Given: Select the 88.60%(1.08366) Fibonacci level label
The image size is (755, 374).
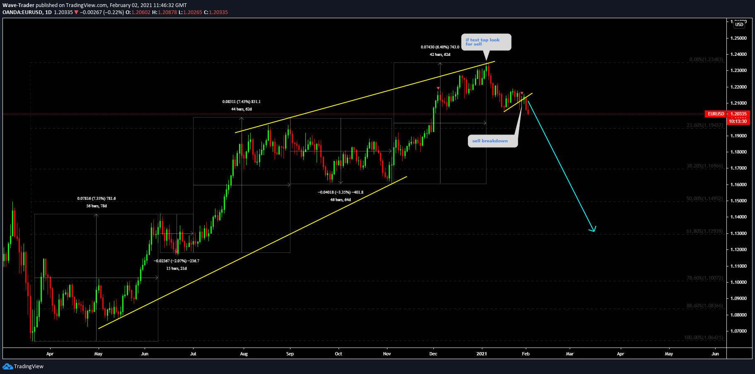Looking at the screenshot, I should [705, 306].
